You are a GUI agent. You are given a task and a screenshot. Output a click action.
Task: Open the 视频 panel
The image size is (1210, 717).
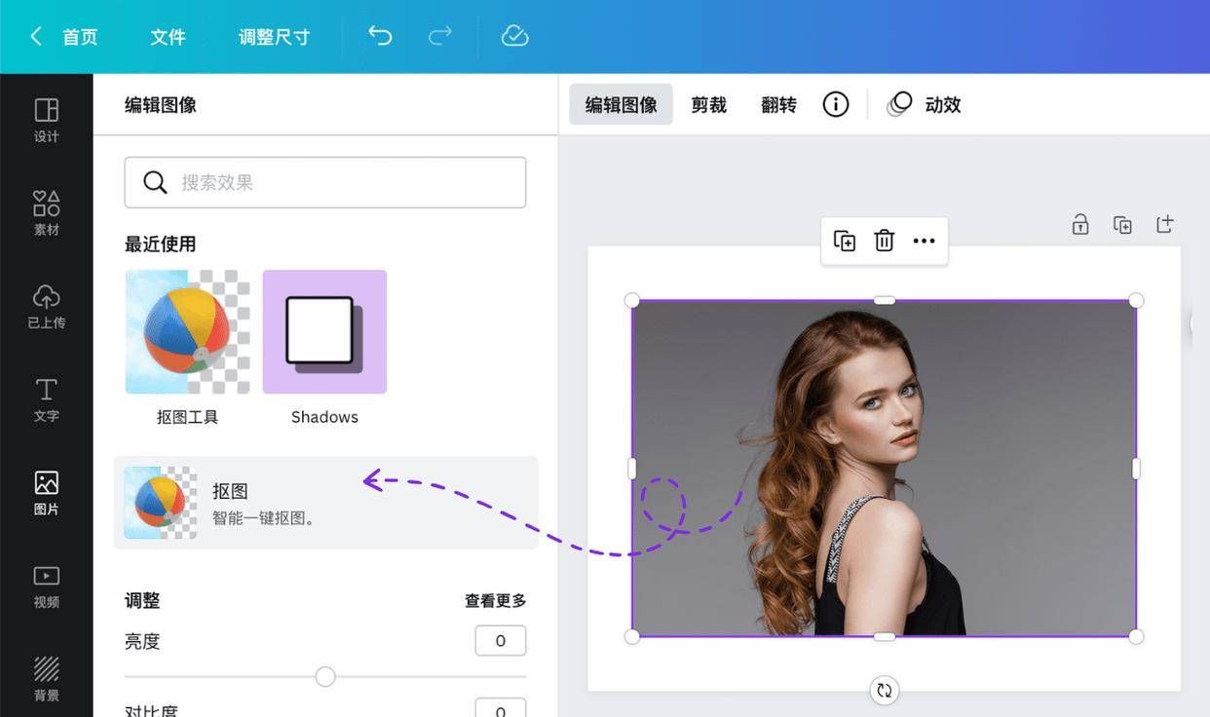(x=46, y=585)
